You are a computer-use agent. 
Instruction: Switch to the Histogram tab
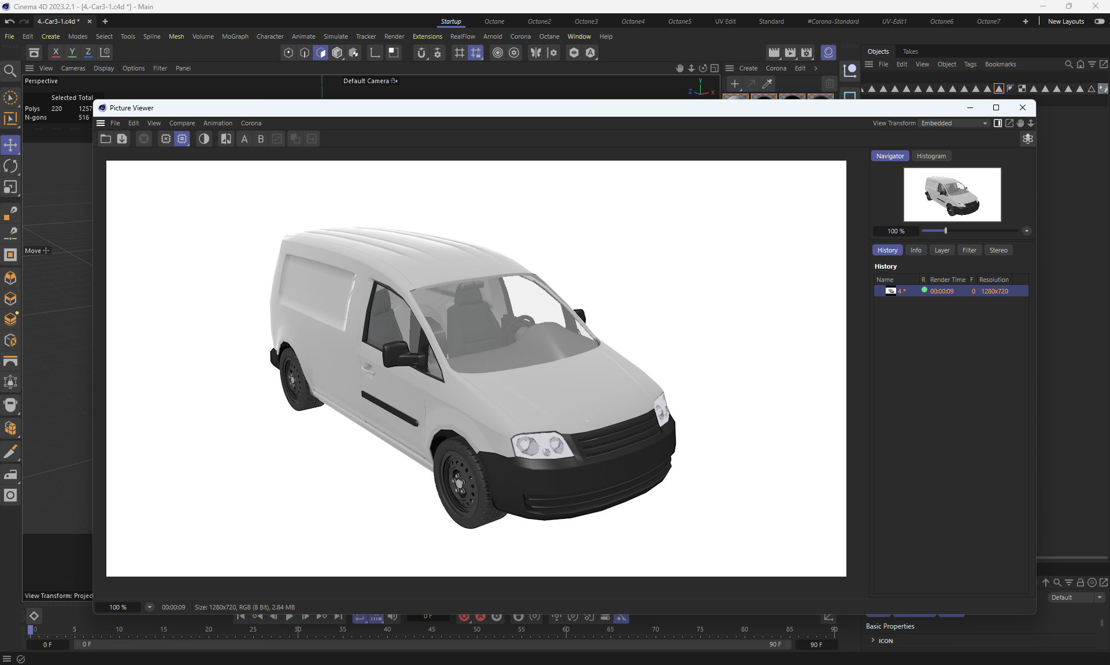click(x=931, y=156)
